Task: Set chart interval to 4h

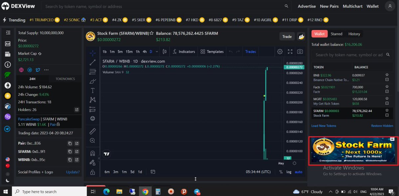Action: click(x=145, y=52)
